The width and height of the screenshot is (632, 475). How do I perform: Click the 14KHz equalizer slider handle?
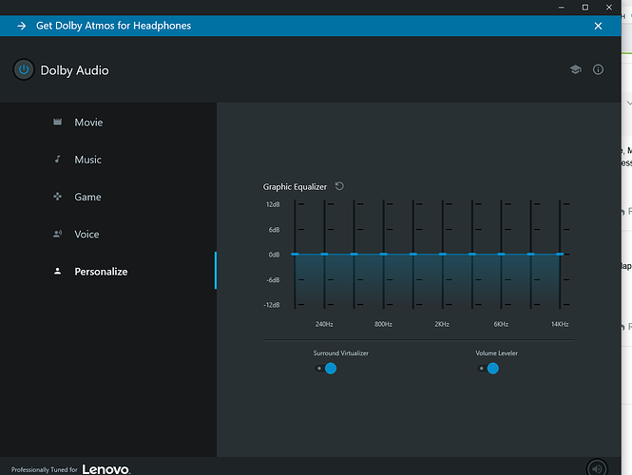pos(561,255)
